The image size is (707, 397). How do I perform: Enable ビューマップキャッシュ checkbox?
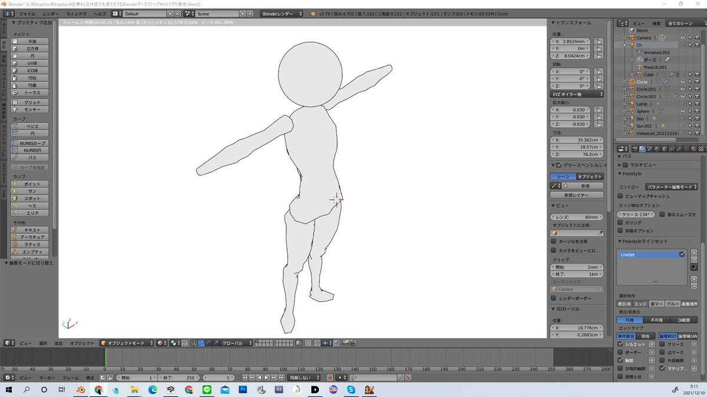click(x=620, y=196)
